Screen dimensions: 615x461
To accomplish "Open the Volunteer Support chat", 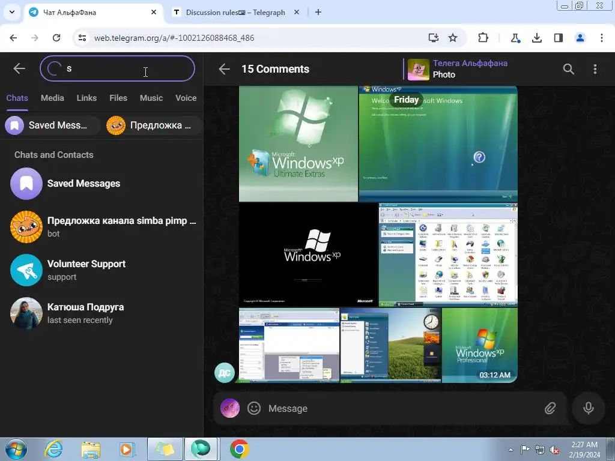I will [102, 270].
